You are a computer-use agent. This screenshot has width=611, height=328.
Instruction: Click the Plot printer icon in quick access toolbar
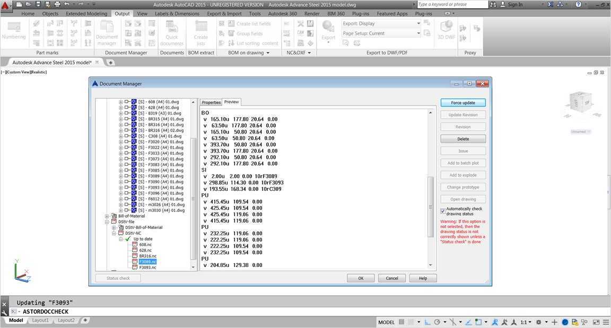click(x=57, y=4)
